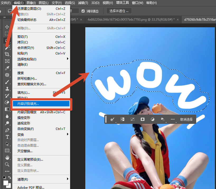Choose 内容识别填充 from Edit menu
Image resolution: width=216 pixels, height=189 pixels.
coord(41,104)
